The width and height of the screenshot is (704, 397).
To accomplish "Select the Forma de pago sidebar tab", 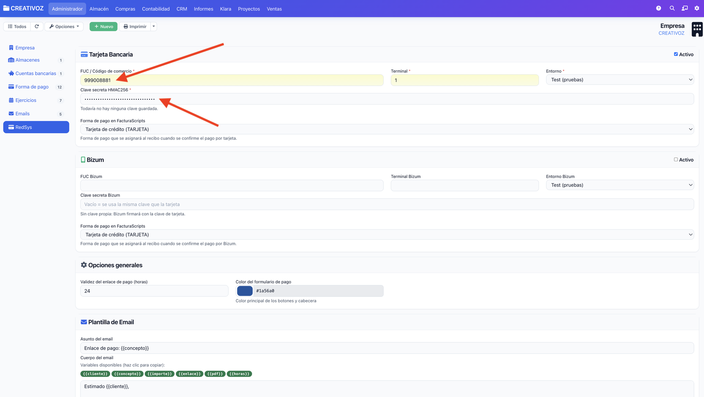I will pos(36,87).
